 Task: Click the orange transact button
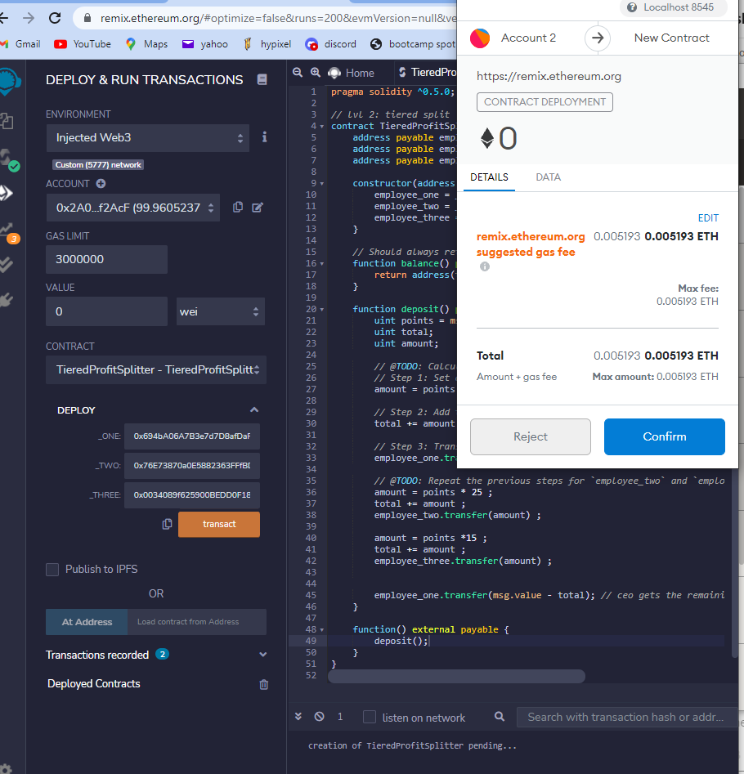[x=219, y=524]
